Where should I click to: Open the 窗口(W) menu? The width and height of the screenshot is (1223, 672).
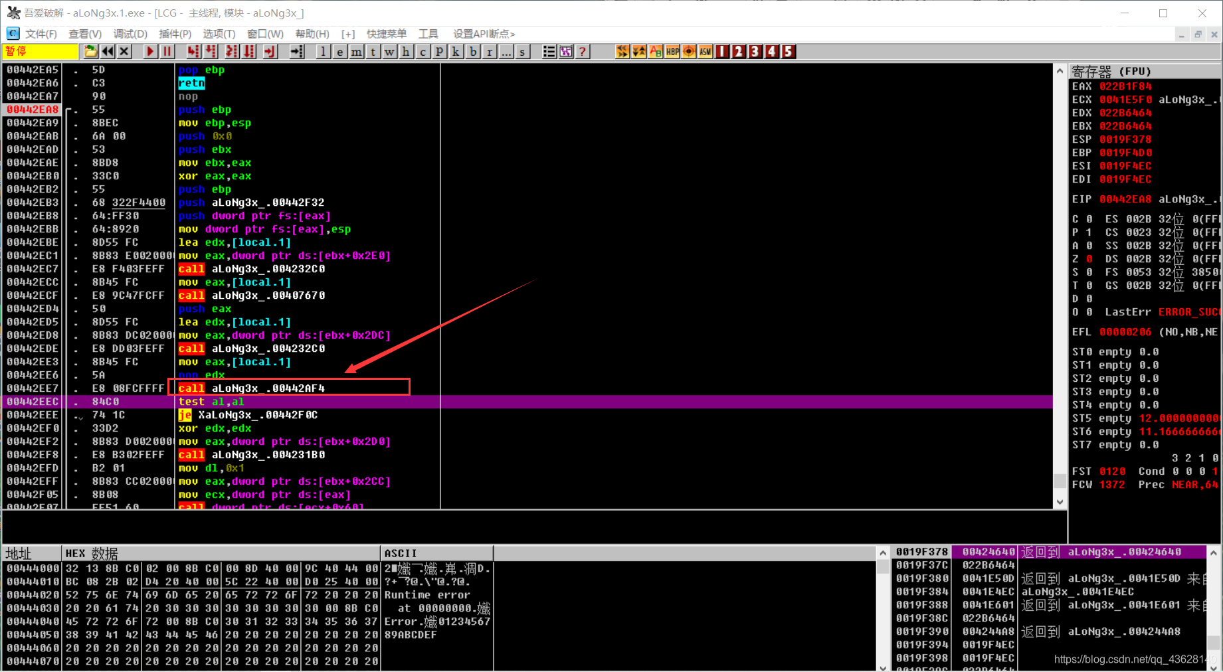click(265, 34)
